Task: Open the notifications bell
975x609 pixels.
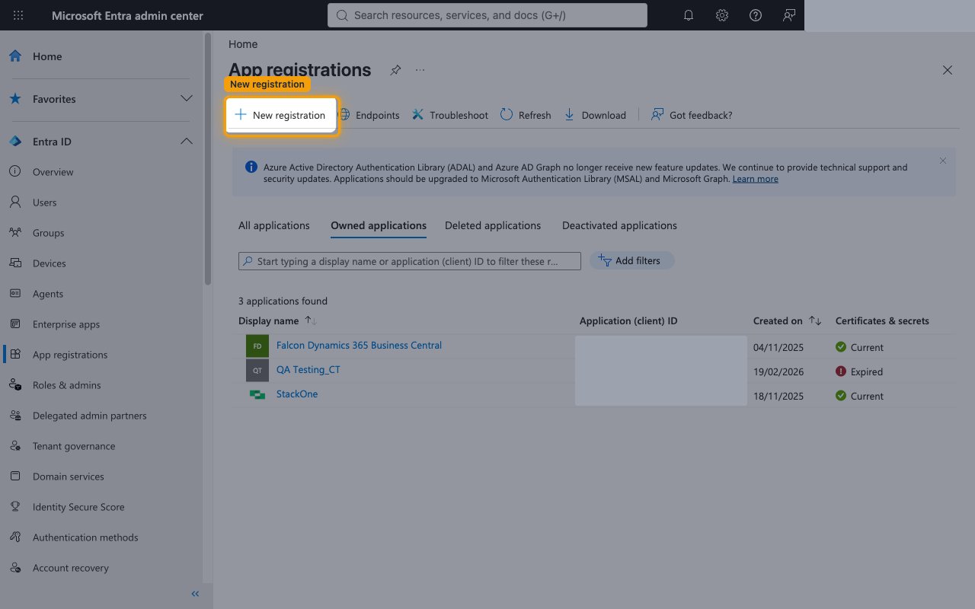Action: point(689,15)
